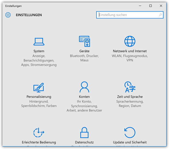
Task: Select the 'Zeit und Sprache' label
Action: click(130, 97)
